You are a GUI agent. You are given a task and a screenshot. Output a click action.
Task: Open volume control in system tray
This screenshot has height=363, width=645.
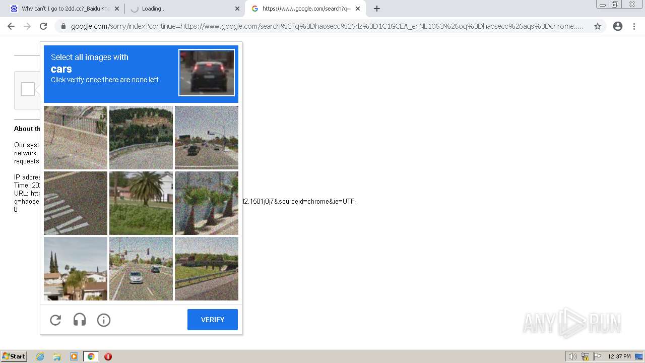[x=573, y=356]
